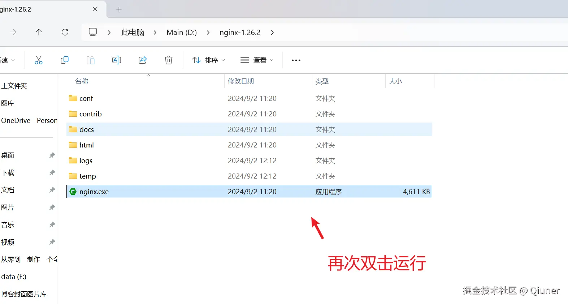This screenshot has height=304, width=568.
Task: Click the pin icon next to 图片
Action: click(52, 207)
